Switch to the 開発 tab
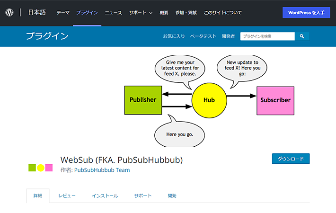 point(172,195)
